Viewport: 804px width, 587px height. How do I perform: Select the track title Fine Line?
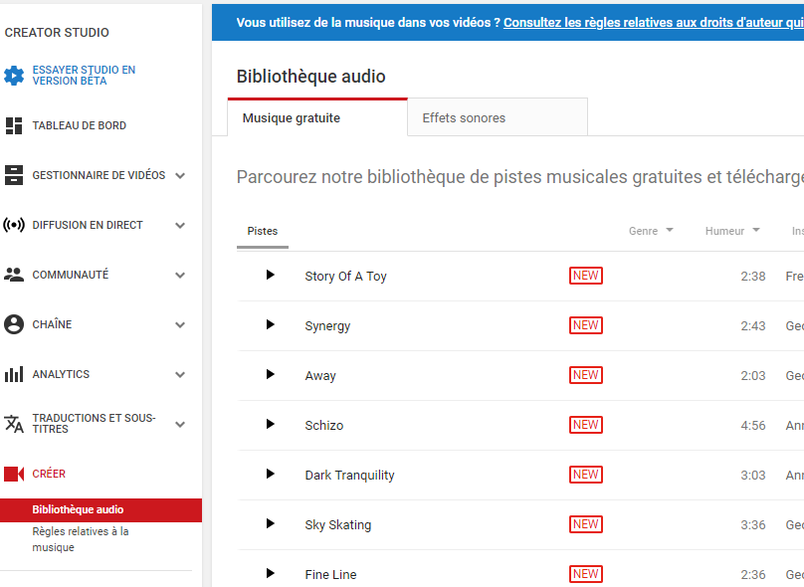[x=330, y=575]
